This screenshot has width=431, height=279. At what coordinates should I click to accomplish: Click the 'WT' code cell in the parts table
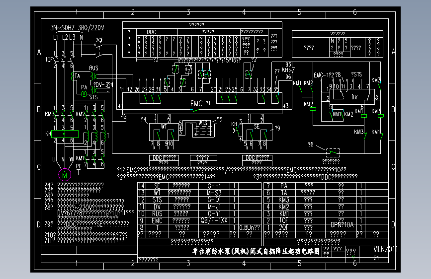click(x=157, y=193)
